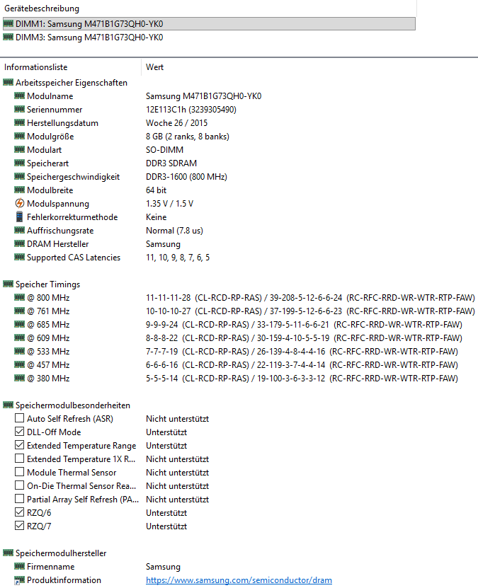Toggle the Module Thermal Sensor checkbox

(20, 472)
